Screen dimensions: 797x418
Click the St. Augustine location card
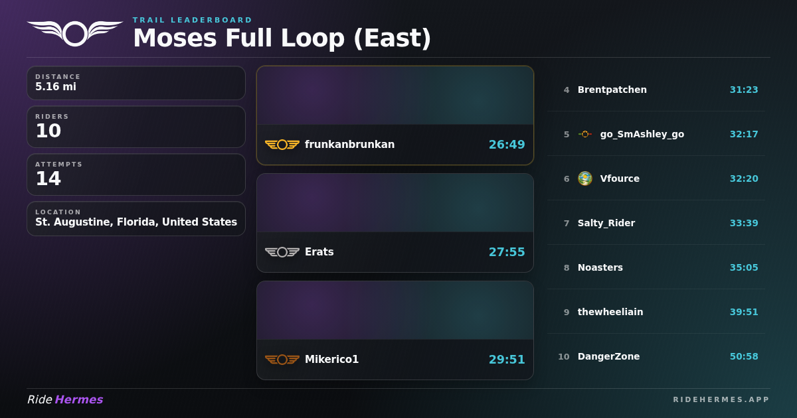[x=136, y=218]
